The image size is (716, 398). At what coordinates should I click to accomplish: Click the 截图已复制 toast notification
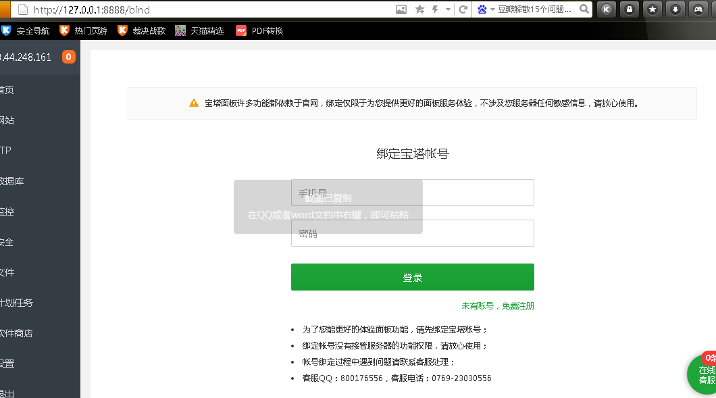coord(328,207)
